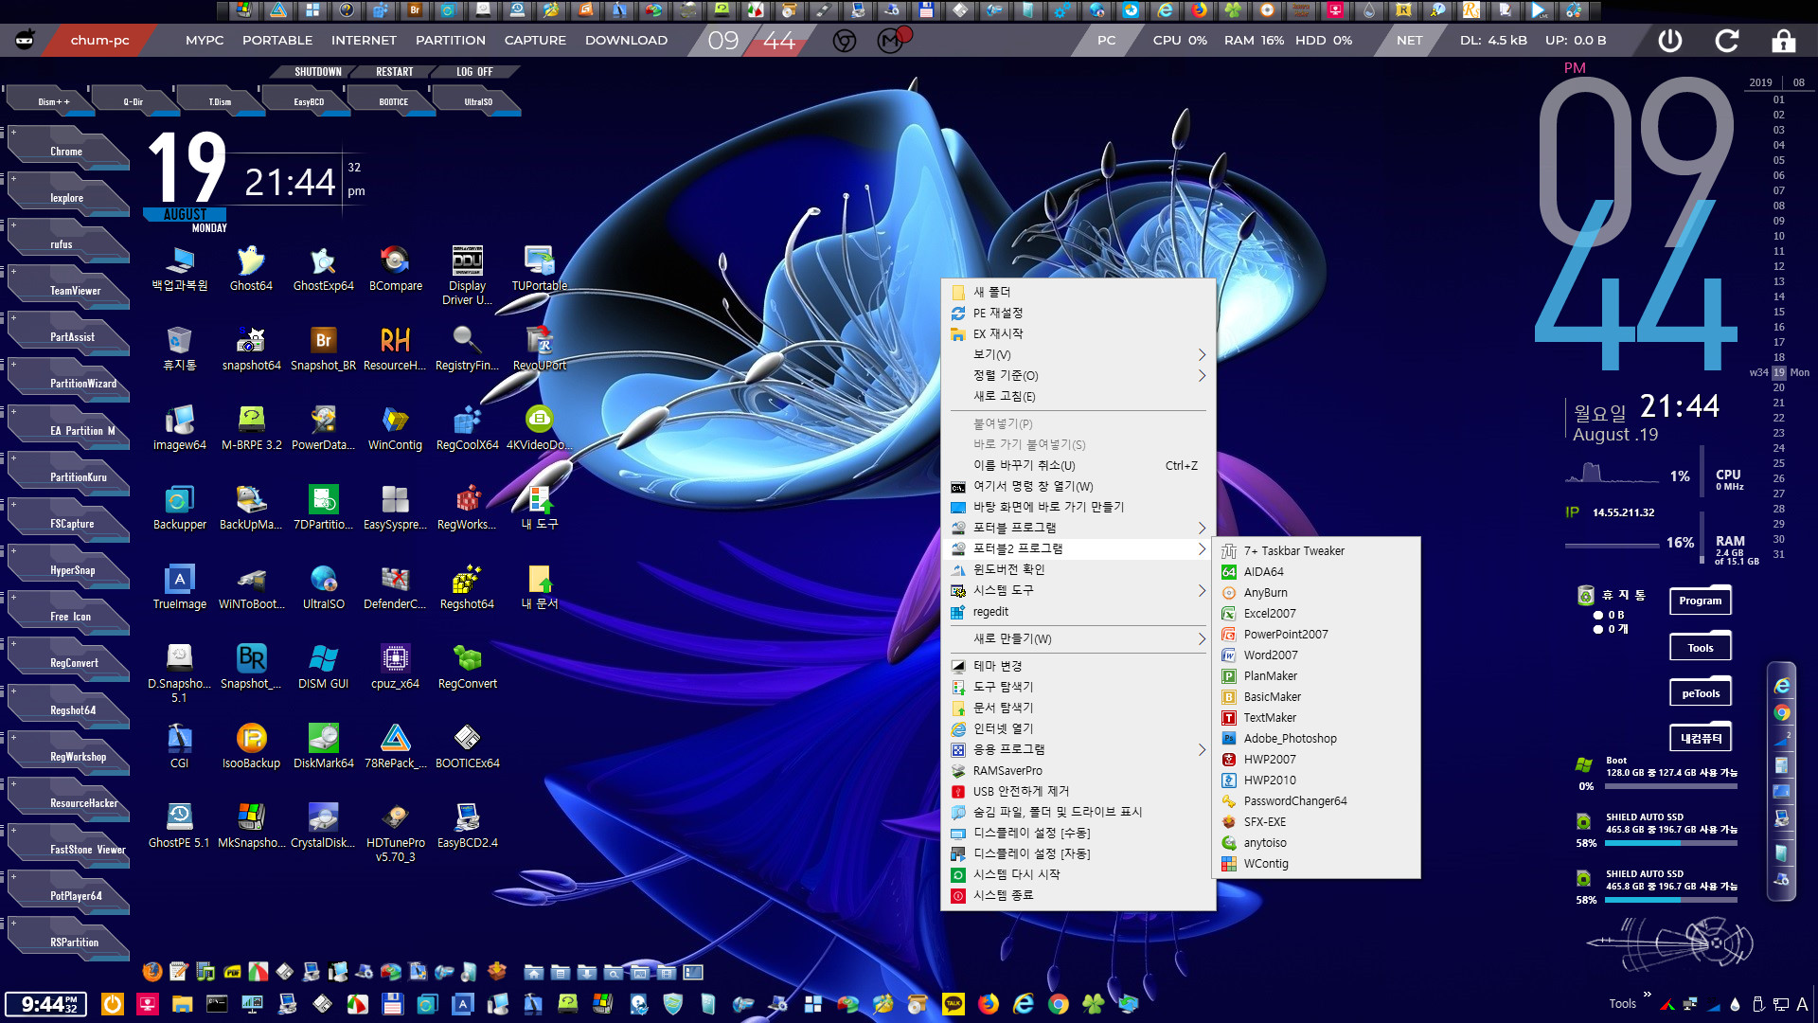Launch BCompare desktop icon
This screenshot has height=1023, width=1818.
(x=395, y=268)
